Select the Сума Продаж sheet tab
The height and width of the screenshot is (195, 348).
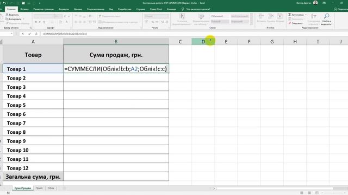click(23, 188)
